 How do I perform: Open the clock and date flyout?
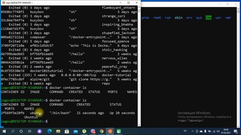point(226,131)
